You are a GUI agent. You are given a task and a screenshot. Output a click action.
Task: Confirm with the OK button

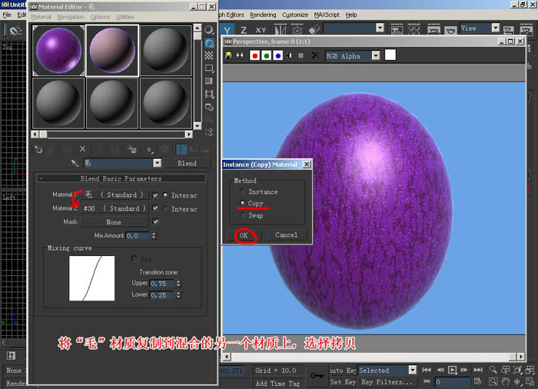tap(244, 235)
